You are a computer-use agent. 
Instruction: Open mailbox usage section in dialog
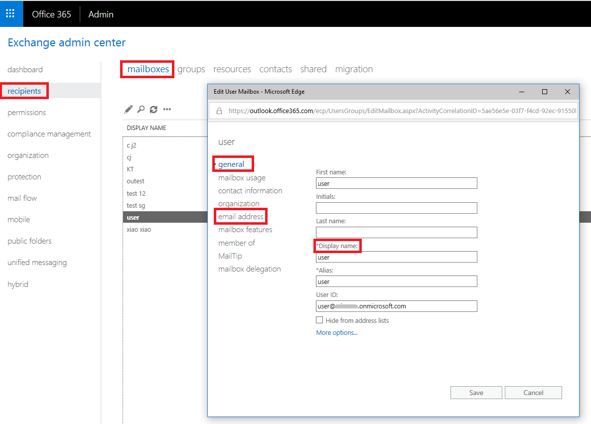[242, 178]
